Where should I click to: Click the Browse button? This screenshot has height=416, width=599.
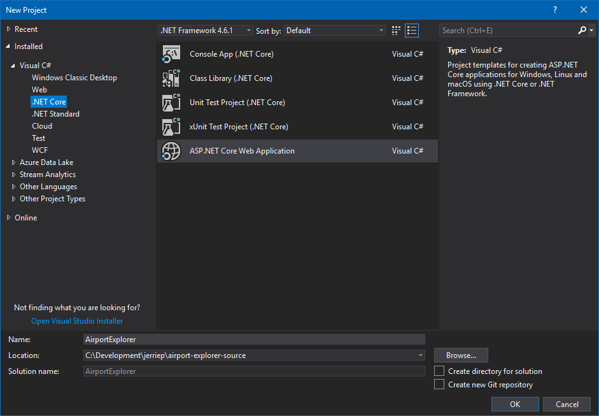(x=461, y=355)
